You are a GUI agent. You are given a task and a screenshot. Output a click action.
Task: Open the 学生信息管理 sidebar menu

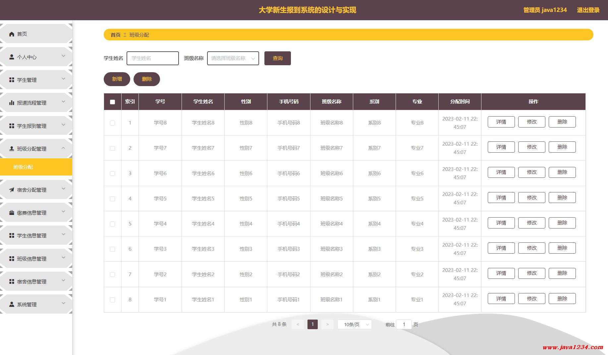36,235
